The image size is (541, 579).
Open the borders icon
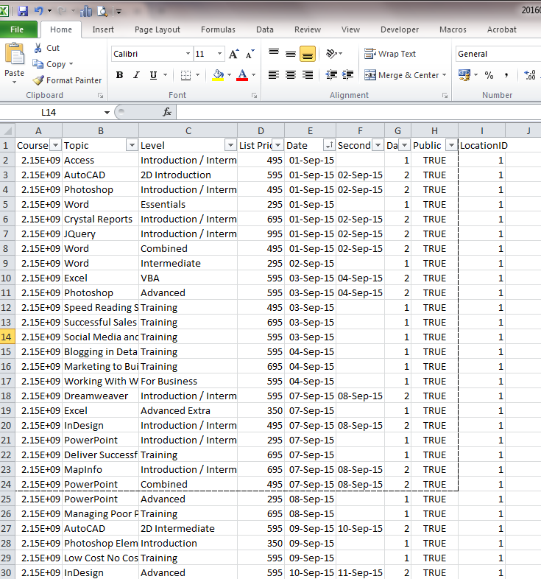coord(186,75)
